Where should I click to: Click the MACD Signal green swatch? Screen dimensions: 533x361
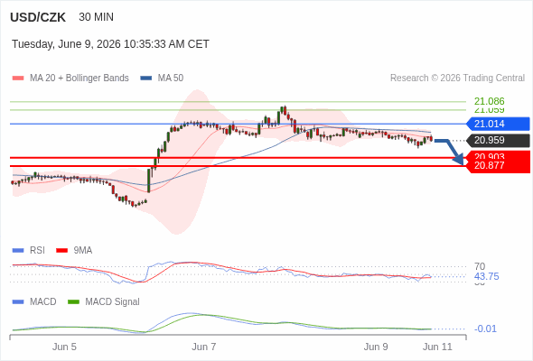tap(73, 302)
